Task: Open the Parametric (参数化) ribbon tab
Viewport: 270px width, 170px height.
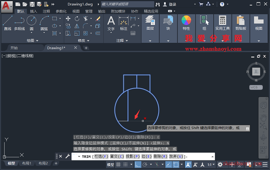Action: pos(61,11)
